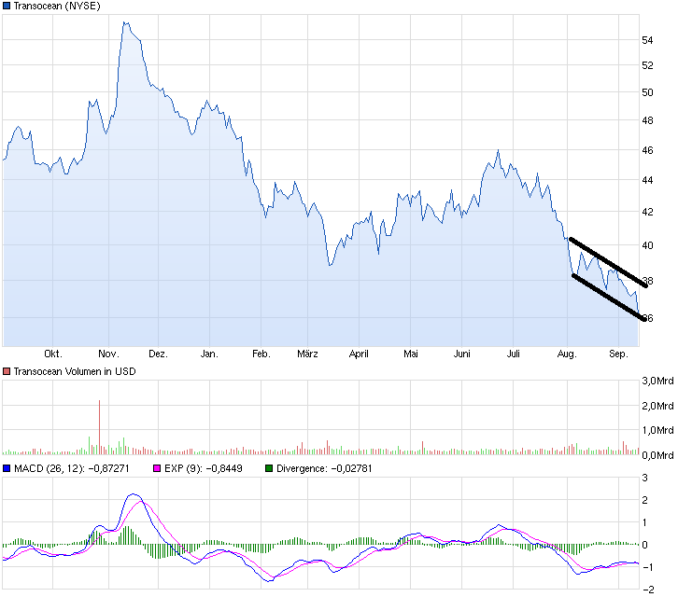Click the 54 price label on the right axis
This screenshot has height=597, width=678.
(646, 40)
